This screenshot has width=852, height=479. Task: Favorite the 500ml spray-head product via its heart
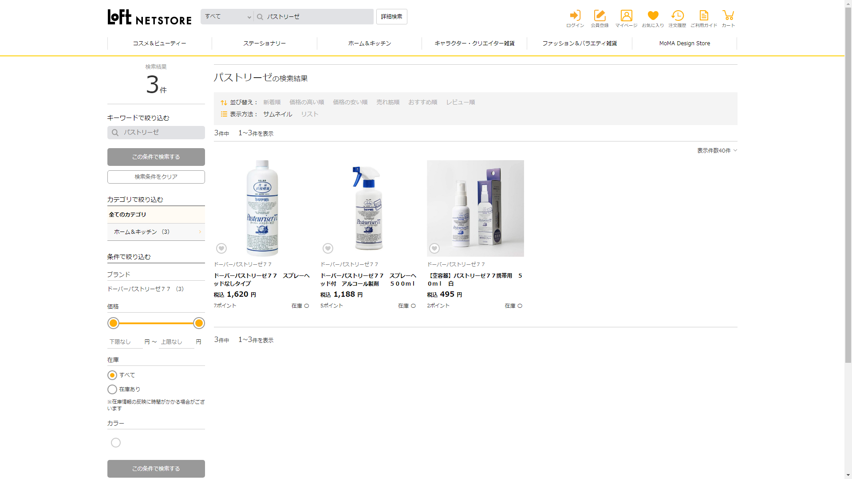(328, 248)
